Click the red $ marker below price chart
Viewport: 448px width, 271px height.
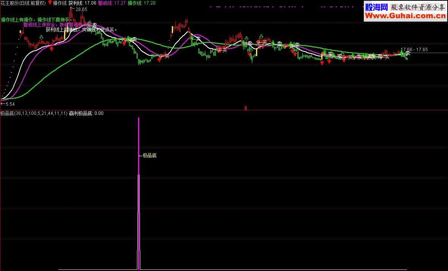pyautogui.click(x=246, y=108)
